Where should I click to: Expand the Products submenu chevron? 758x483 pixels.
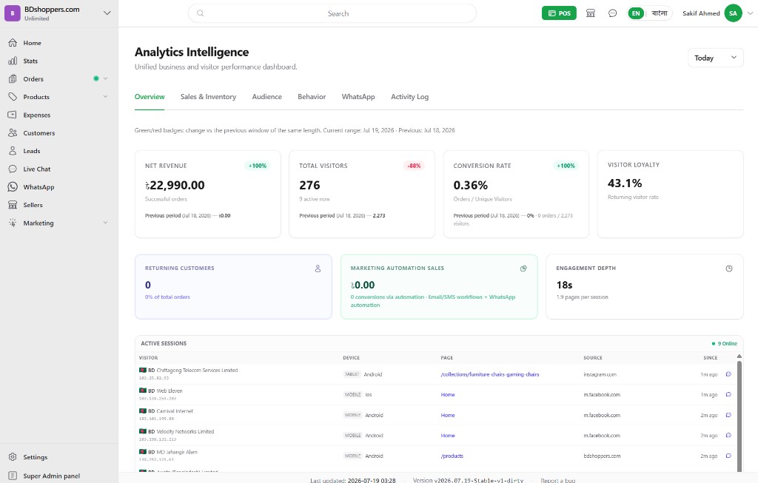[x=105, y=97]
